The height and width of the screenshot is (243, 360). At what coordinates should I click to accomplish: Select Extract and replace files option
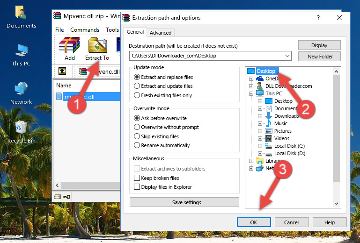137,77
